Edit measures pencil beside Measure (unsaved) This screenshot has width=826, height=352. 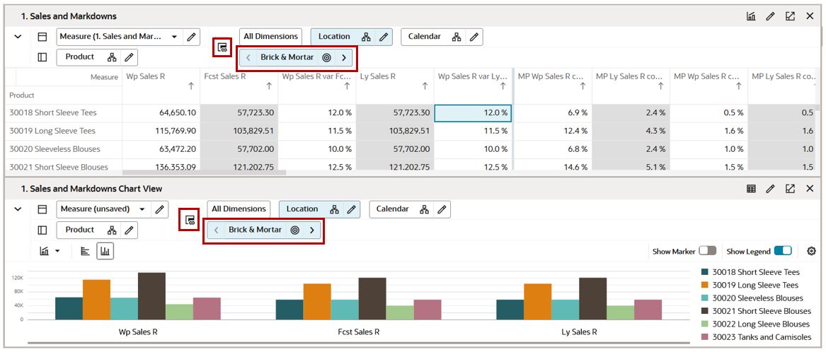pos(160,209)
